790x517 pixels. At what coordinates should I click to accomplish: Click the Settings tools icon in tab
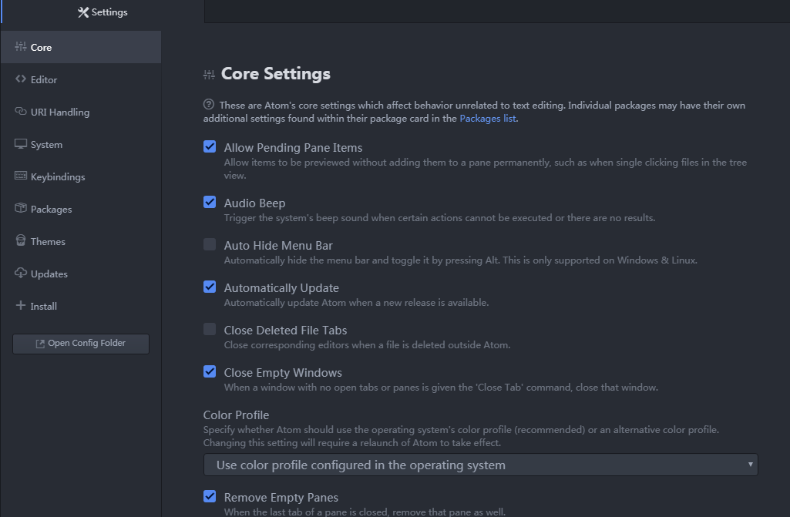click(x=83, y=12)
